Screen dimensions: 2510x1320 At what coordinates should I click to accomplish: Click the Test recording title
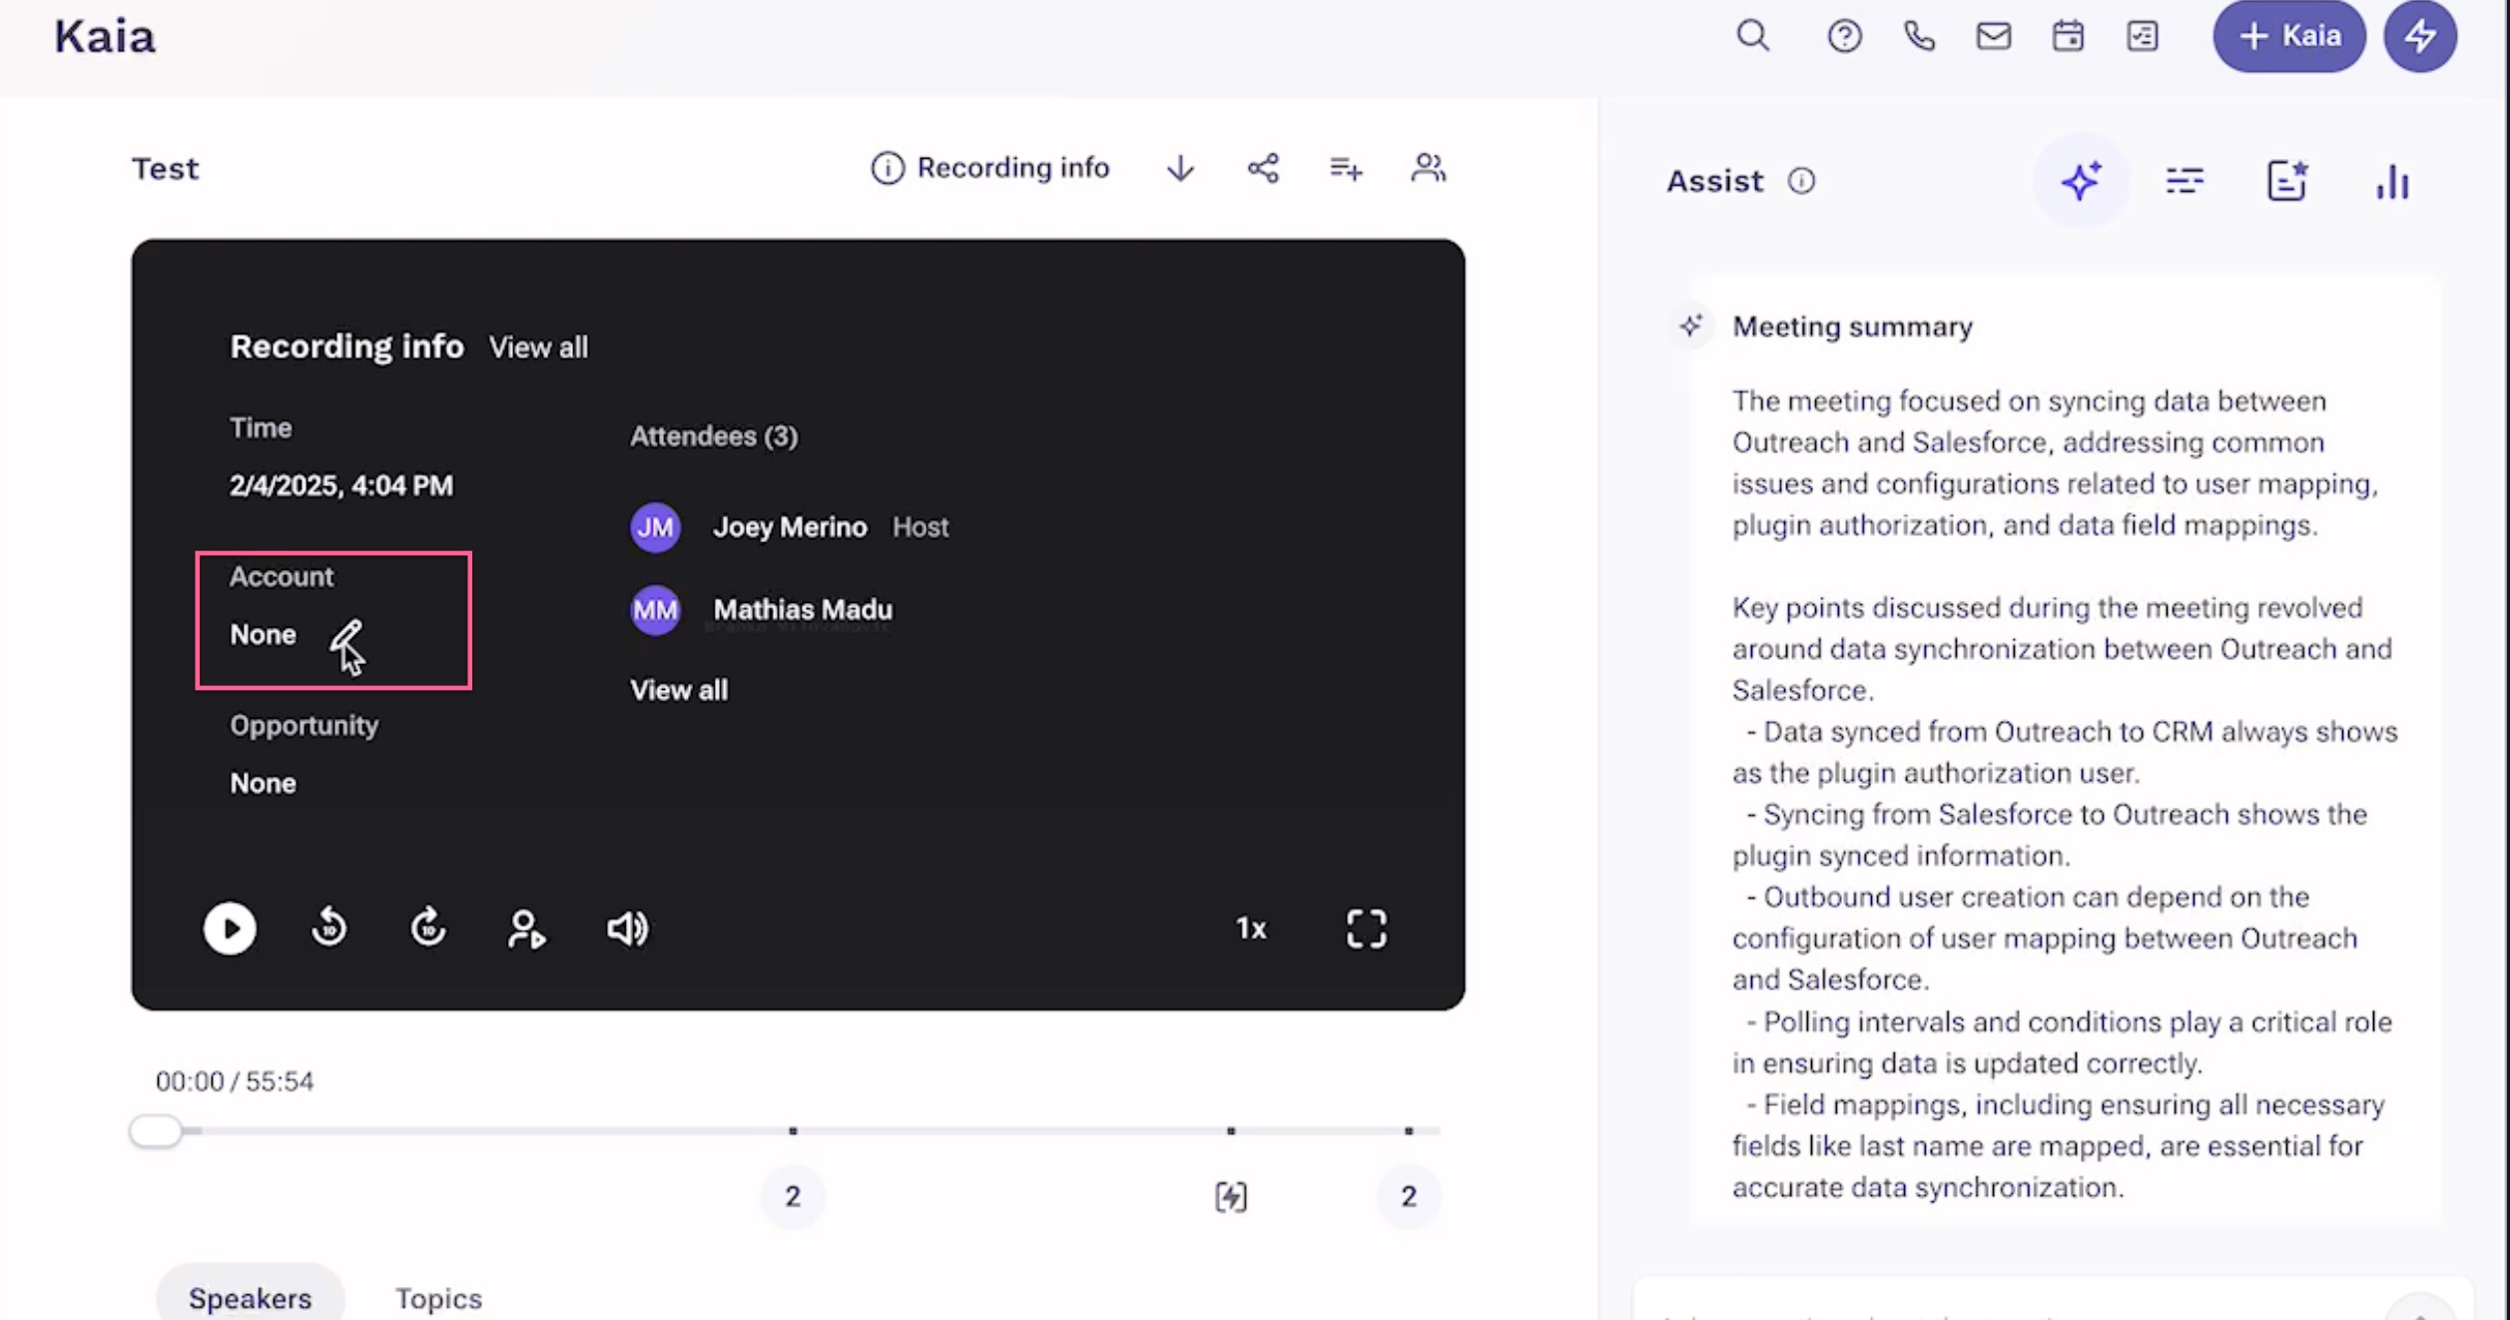coord(165,169)
